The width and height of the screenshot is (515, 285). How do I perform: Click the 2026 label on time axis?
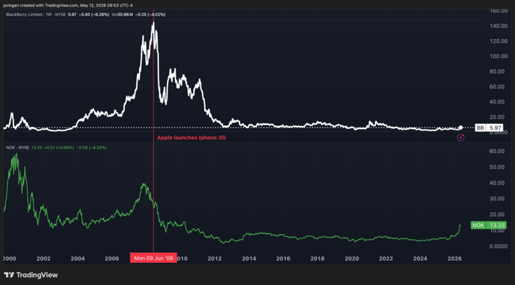click(455, 258)
